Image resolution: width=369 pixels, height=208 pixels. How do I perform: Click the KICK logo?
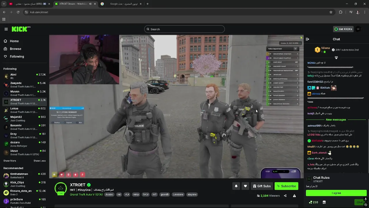[x=21, y=29]
